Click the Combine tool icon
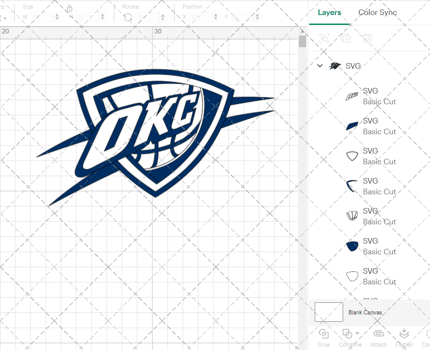The width and height of the screenshot is (430, 350). click(x=347, y=334)
